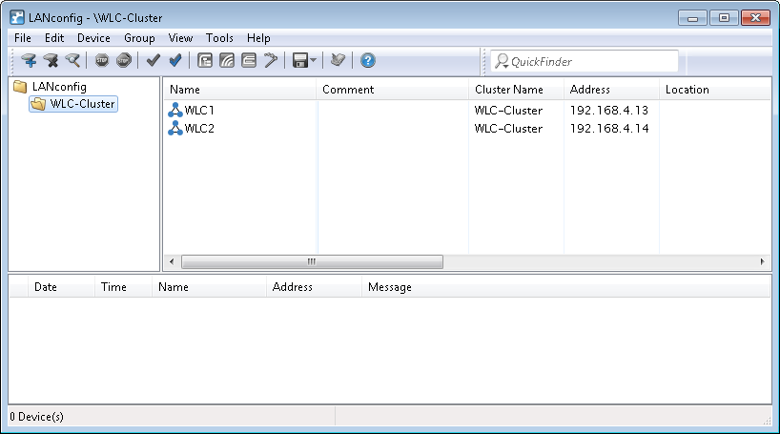
Task: Open the dropdown arrow next to save icon
Action: [314, 61]
